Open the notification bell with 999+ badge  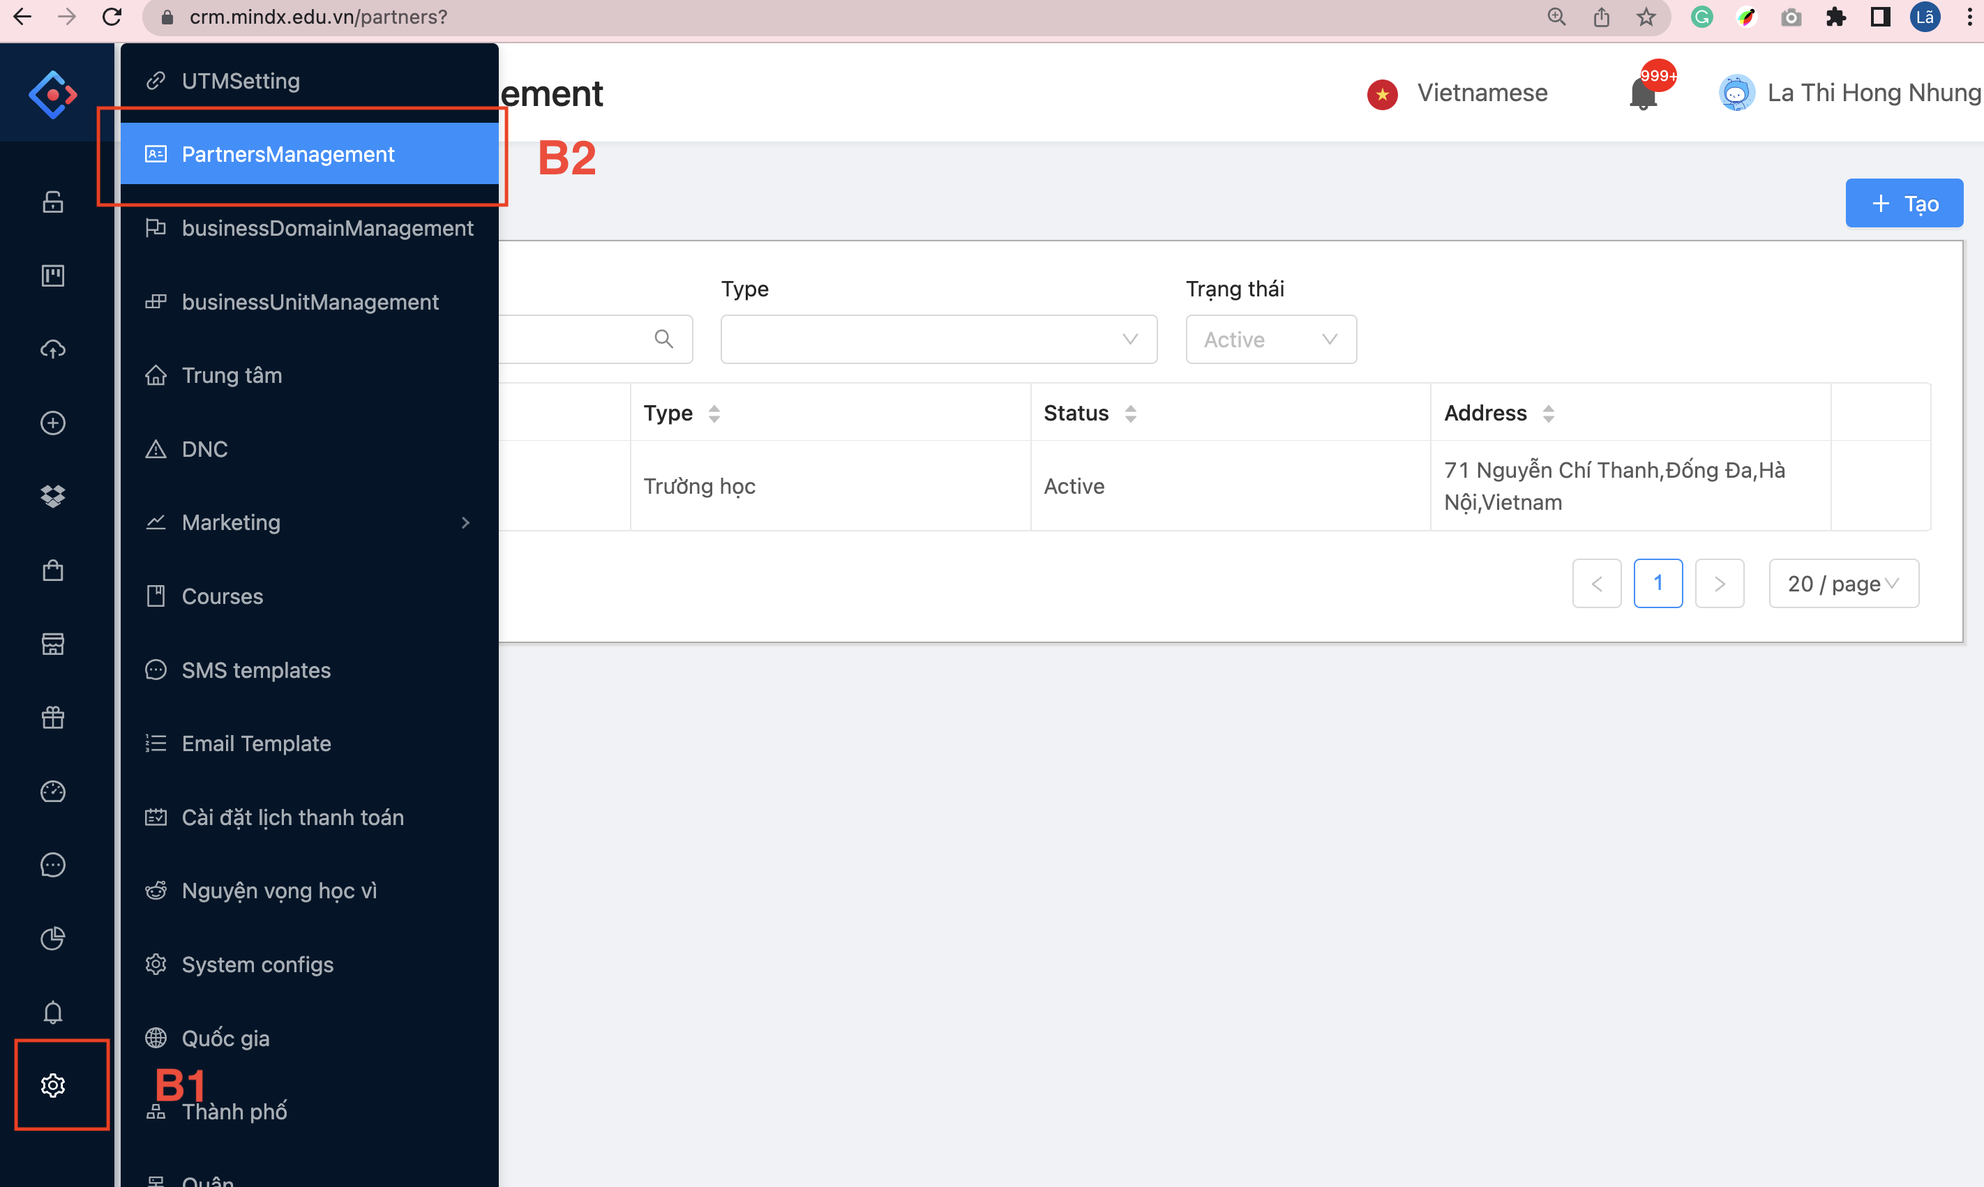(1642, 94)
